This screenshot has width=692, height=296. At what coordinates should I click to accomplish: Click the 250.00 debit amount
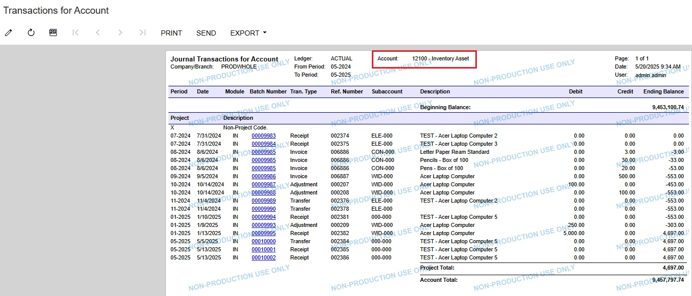(x=576, y=225)
